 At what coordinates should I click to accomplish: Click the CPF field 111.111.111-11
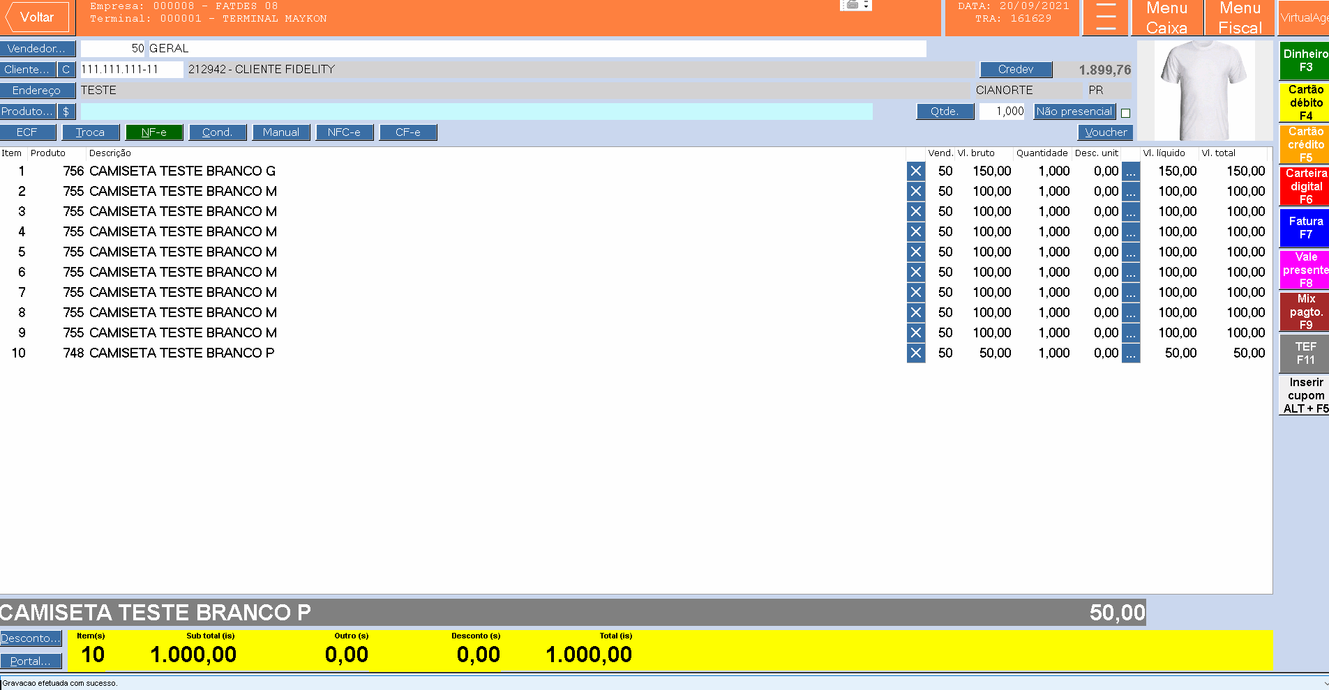[132, 70]
